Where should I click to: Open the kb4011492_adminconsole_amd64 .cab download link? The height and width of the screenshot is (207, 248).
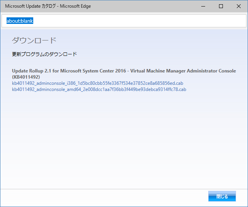tap(99, 89)
